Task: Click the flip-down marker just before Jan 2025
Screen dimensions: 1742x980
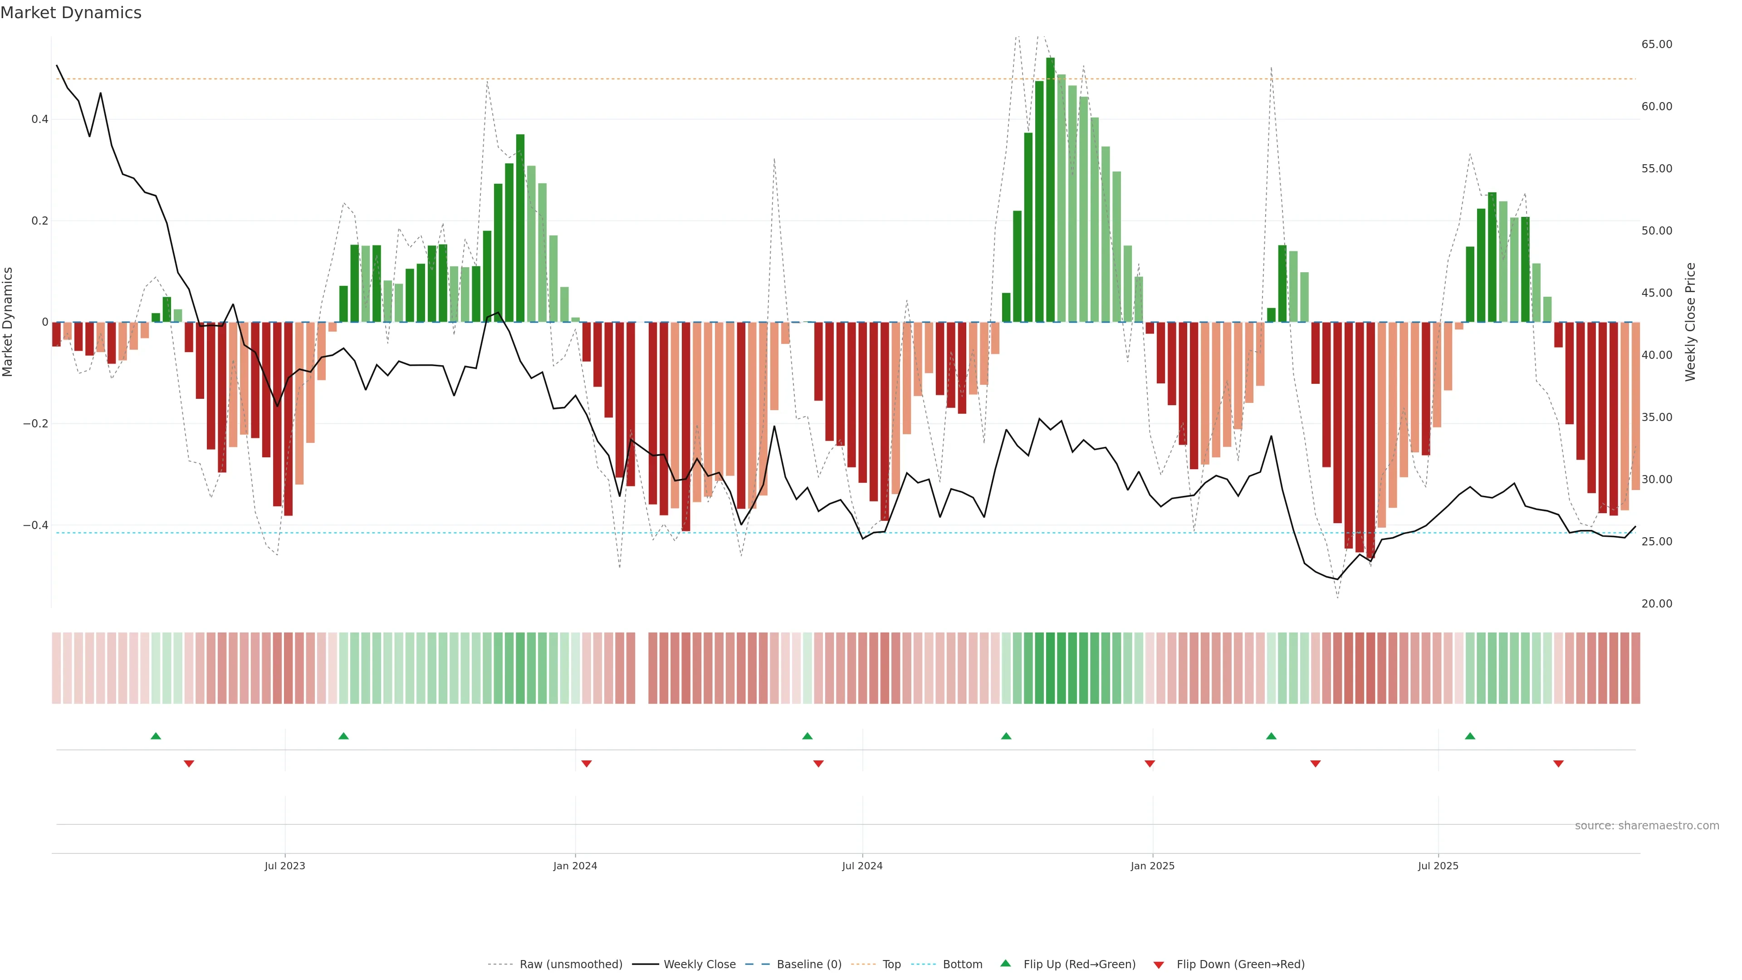Action: (1150, 764)
